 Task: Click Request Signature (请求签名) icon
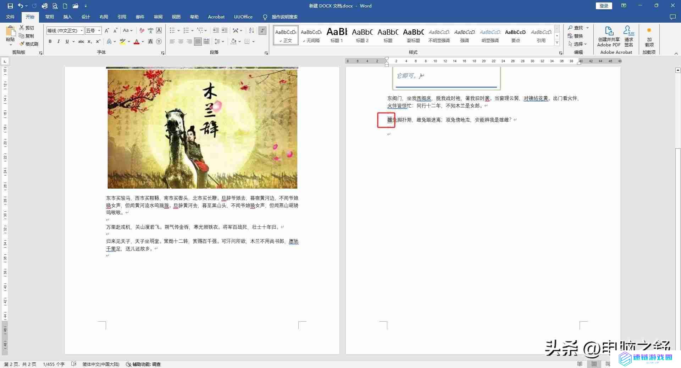tap(629, 37)
